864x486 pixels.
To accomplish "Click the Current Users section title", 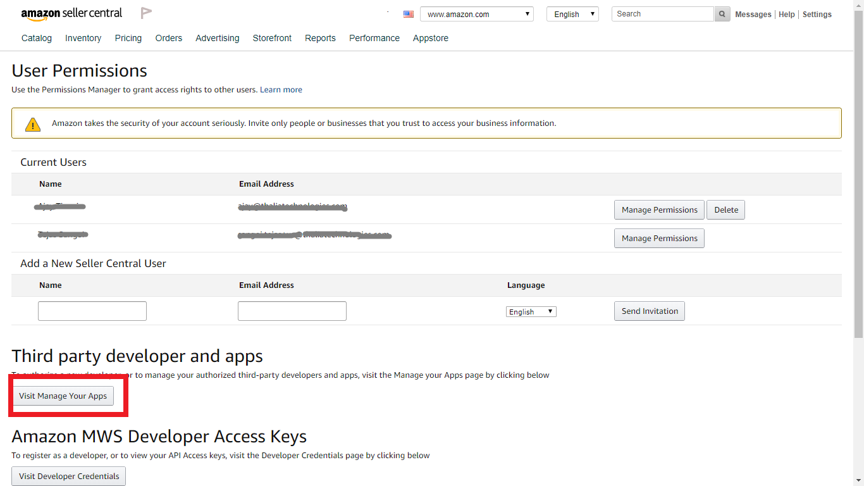I will pos(53,163).
